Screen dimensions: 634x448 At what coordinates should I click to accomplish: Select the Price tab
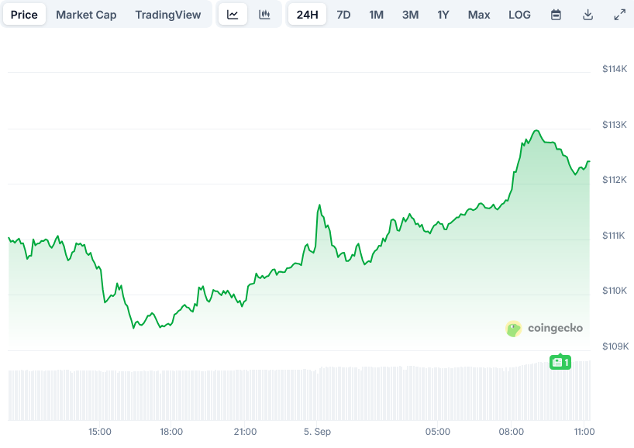pos(24,15)
